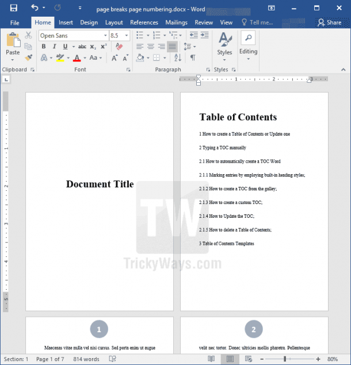The image size is (351, 365).
Task: Open the Open Sans font name dropdown
Action: click(x=74, y=36)
